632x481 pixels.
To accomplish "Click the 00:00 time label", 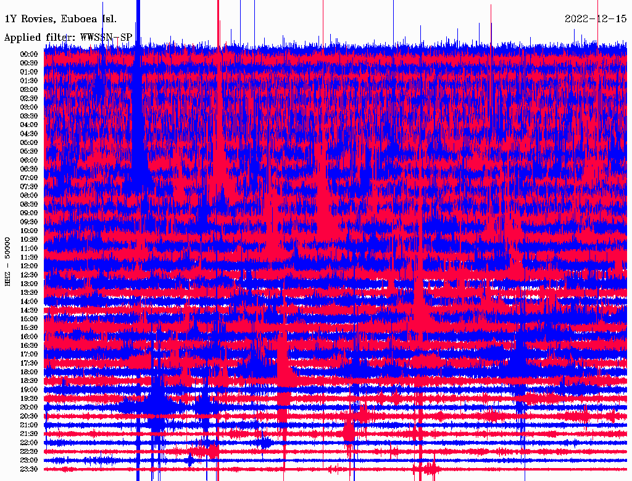I will coord(29,54).
